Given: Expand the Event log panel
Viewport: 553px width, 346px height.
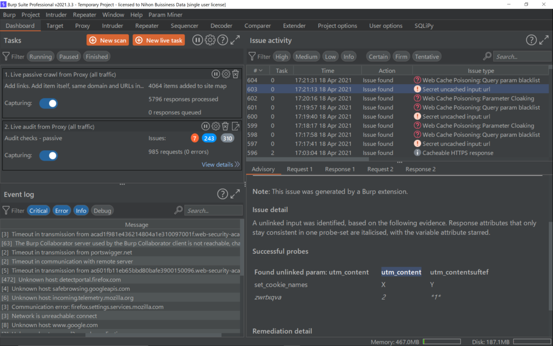Looking at the screenshot, I should (235, 194).
